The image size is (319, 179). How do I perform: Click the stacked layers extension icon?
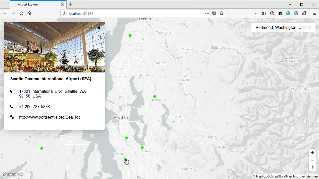(280, 13)
